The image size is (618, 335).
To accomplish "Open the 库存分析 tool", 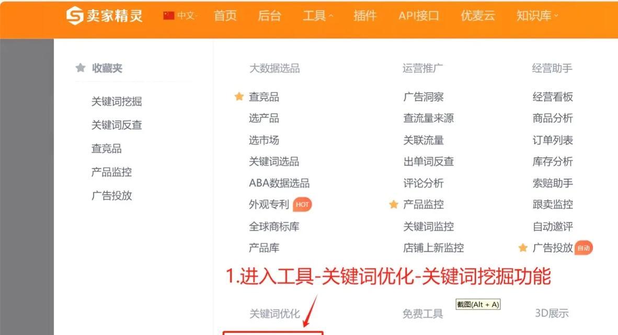I will pos(553,161).
